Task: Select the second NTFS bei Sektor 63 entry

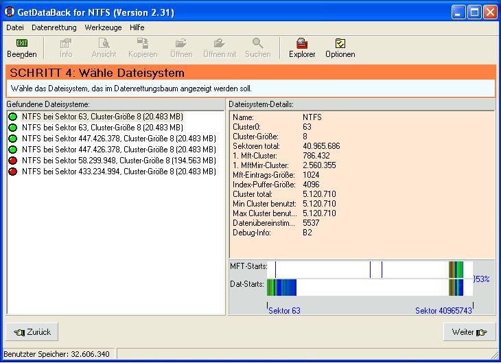Action: (x=102, y=128)
